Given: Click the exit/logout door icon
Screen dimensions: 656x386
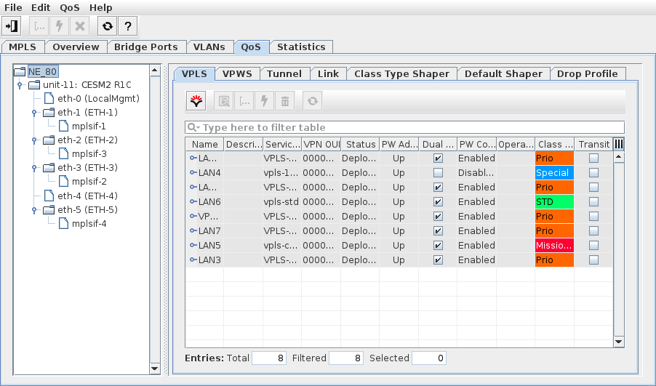Looking at the screenshot, I should (x=12, y=26).
